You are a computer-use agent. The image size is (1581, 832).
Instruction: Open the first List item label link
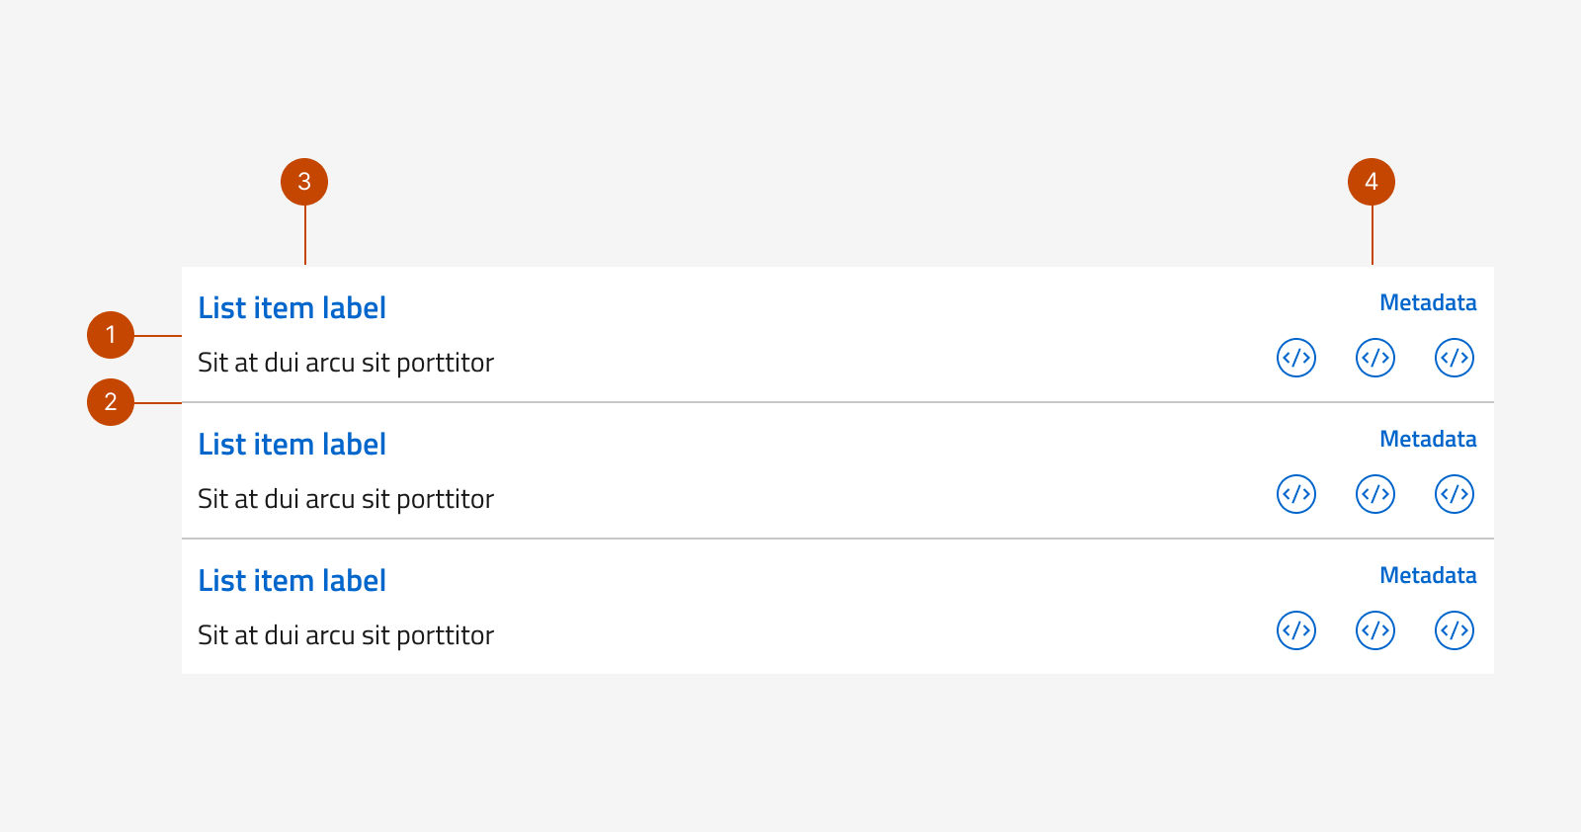[291, 308]
